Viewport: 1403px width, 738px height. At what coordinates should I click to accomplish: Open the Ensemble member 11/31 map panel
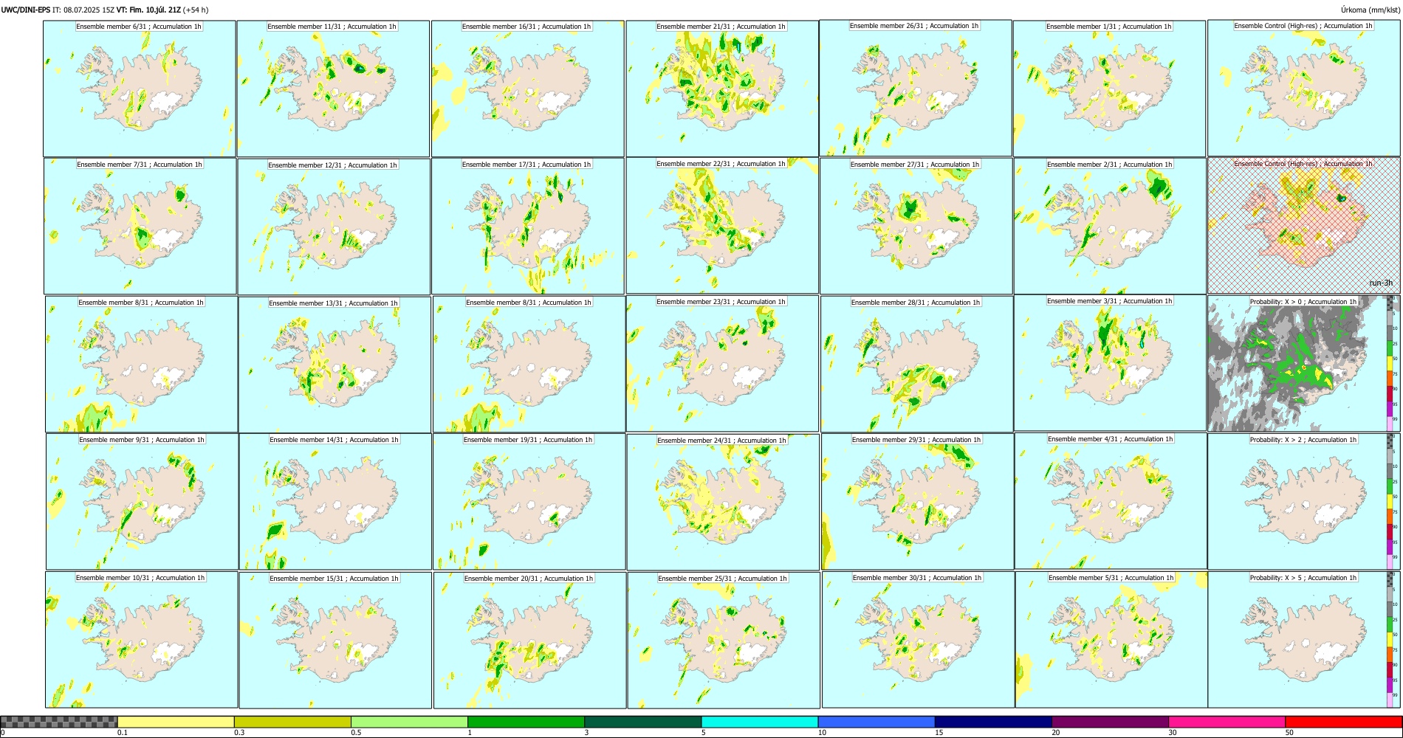[x=333, y=89]
